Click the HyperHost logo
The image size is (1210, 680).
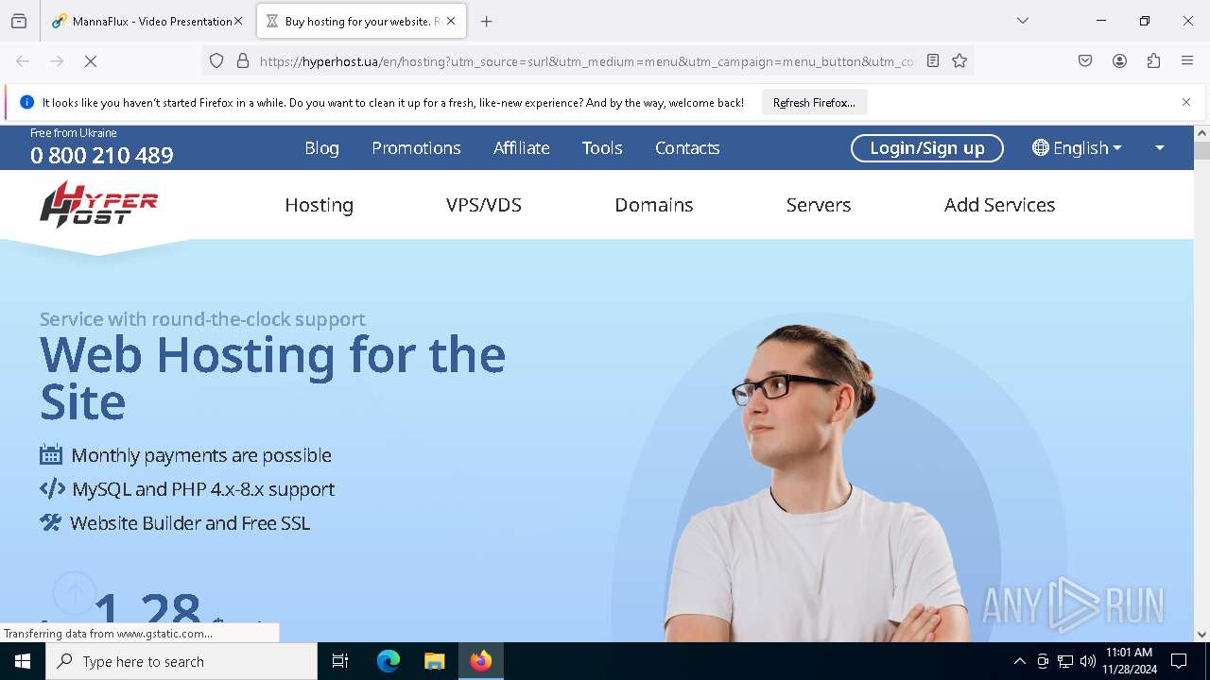coord(98,204)
